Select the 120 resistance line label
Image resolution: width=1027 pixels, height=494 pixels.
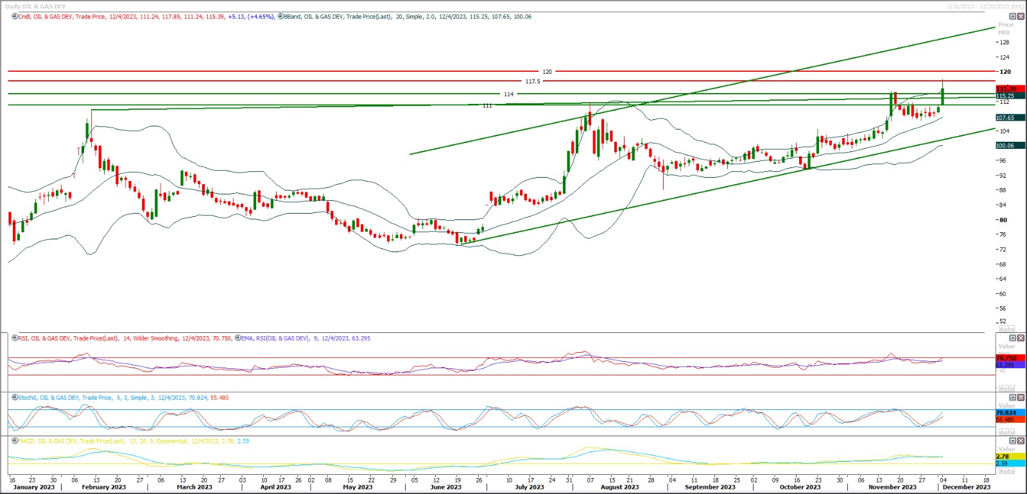click(547, 72)
